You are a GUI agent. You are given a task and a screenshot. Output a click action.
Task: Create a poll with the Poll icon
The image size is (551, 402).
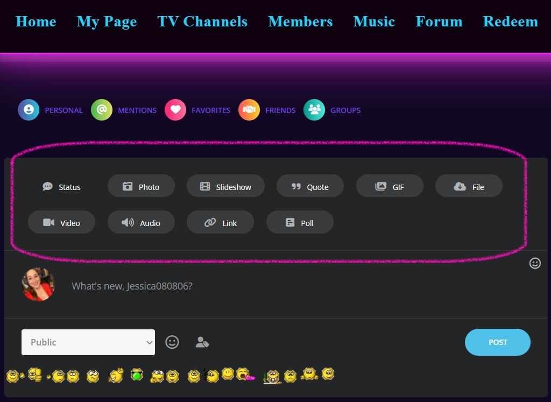coord(289,222)
